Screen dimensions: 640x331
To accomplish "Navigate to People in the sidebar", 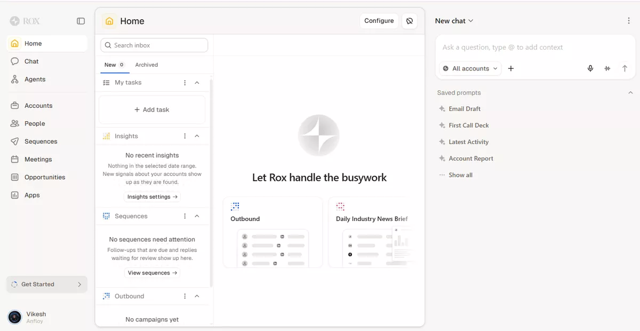I will pyautogui.click(x=47, y=123).
